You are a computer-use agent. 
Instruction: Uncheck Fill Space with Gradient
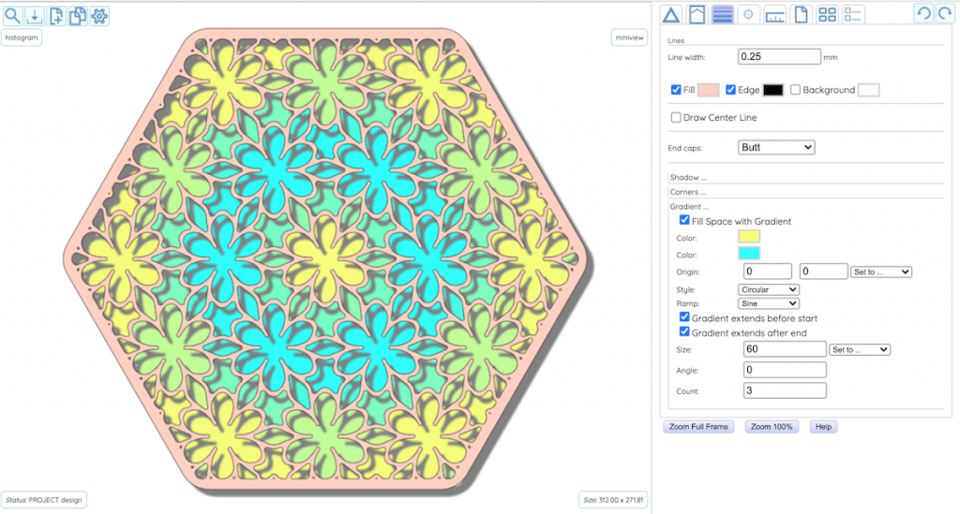[x=684, y=220]
